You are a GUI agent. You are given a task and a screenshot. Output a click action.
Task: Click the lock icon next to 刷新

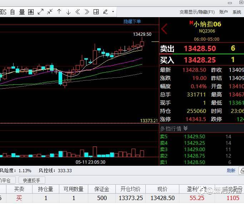(x=242, y=170)
